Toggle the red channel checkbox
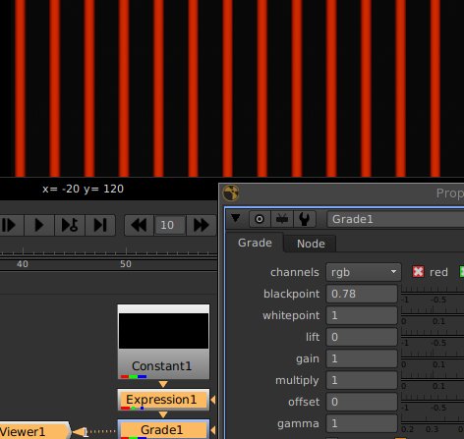 coord(418,272)
